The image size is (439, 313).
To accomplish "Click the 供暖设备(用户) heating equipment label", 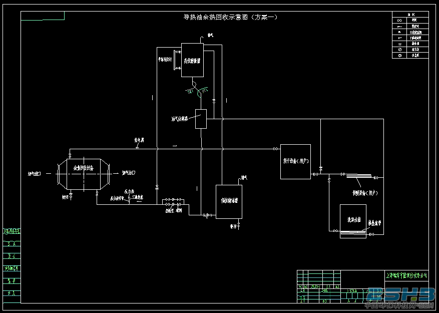I will coord(365,193).
